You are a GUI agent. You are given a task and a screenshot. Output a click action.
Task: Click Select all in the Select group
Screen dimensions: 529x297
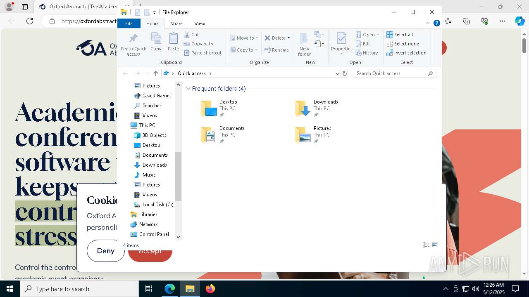[x=400, y=35]
